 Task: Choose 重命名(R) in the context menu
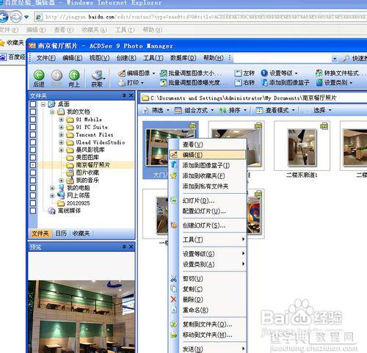pyautogui.click(x=208, y=310)
